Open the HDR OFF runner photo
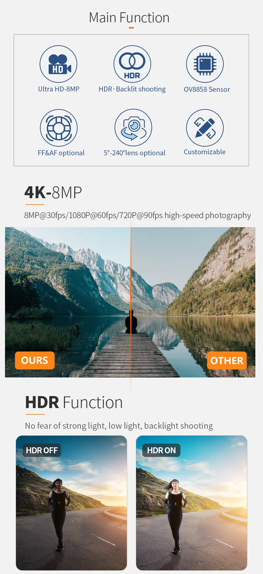Screen dimensions: 263x574 (71, 503)
